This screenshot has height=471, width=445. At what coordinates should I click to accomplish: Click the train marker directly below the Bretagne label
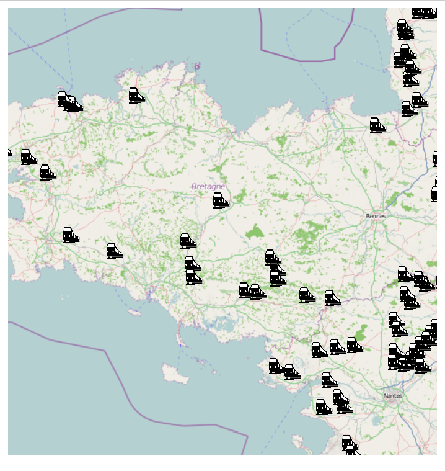pos(221,200)
